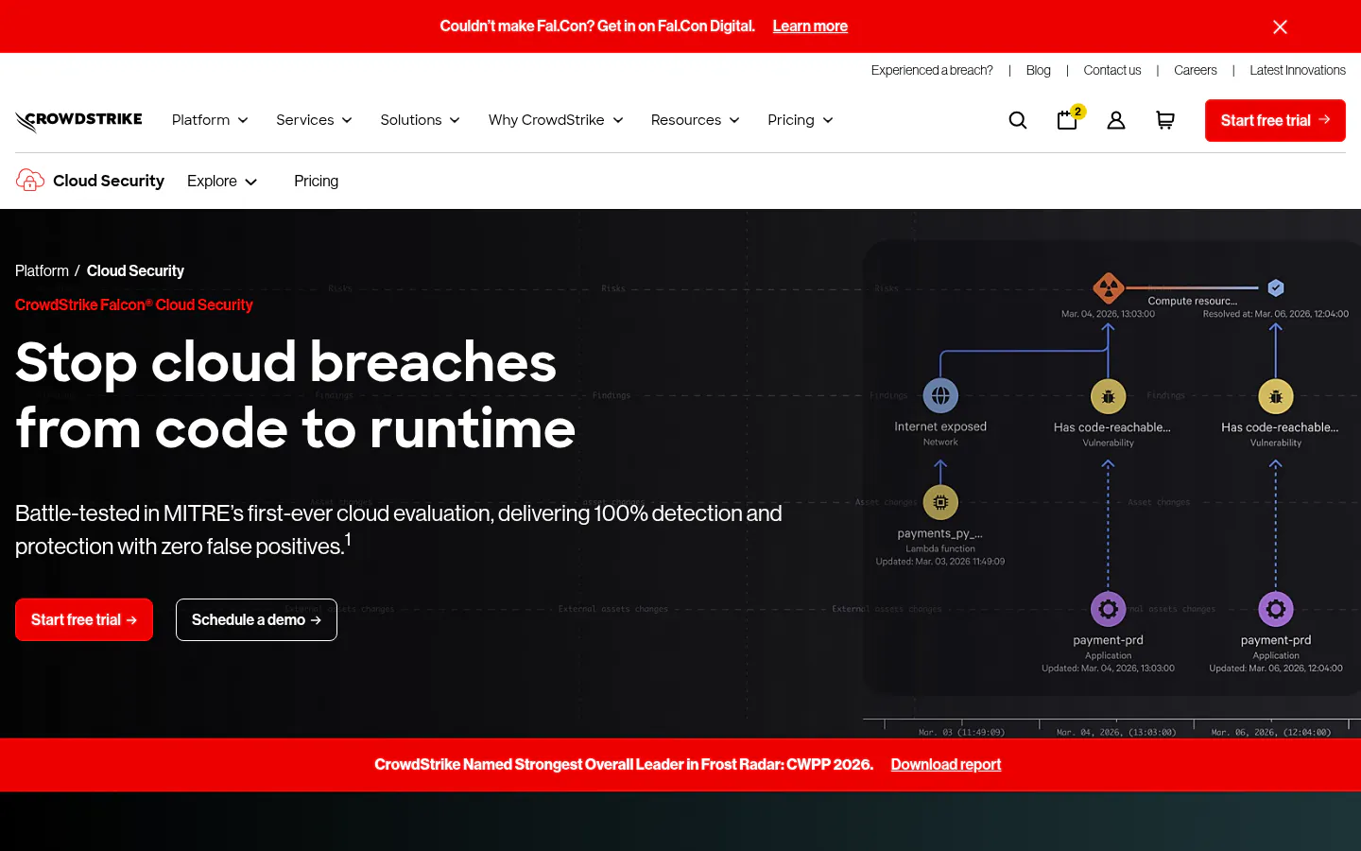Click the Cloud Security cloud-lock icon
The width and height of the screenshot is (1361, 851).
pyautogui.click(x=30, y=181)
